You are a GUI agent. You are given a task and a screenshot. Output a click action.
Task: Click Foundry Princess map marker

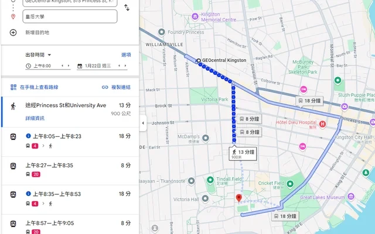click(162, 32)
